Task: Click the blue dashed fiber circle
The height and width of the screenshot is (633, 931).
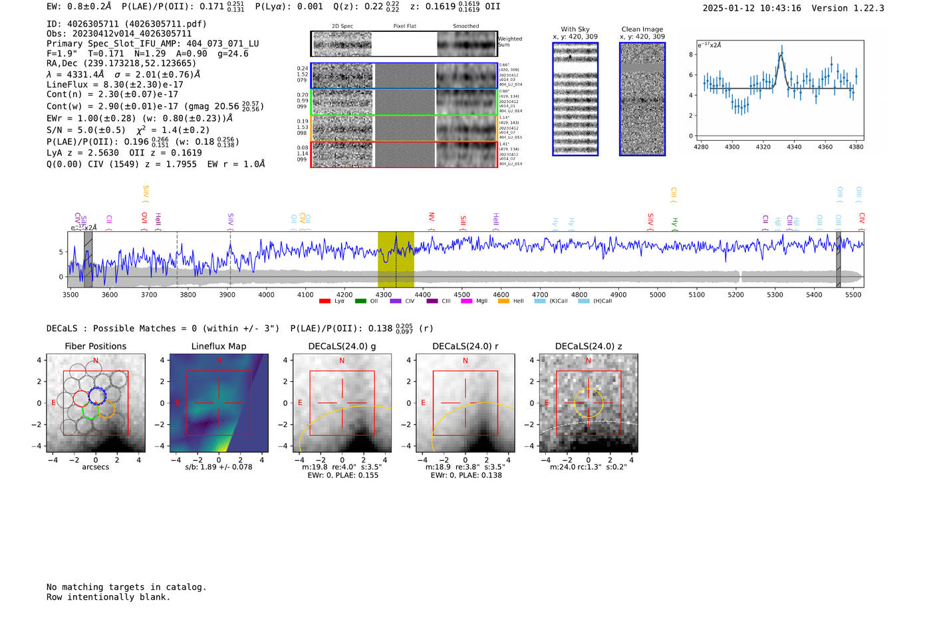Action: [x=97, y=397]
